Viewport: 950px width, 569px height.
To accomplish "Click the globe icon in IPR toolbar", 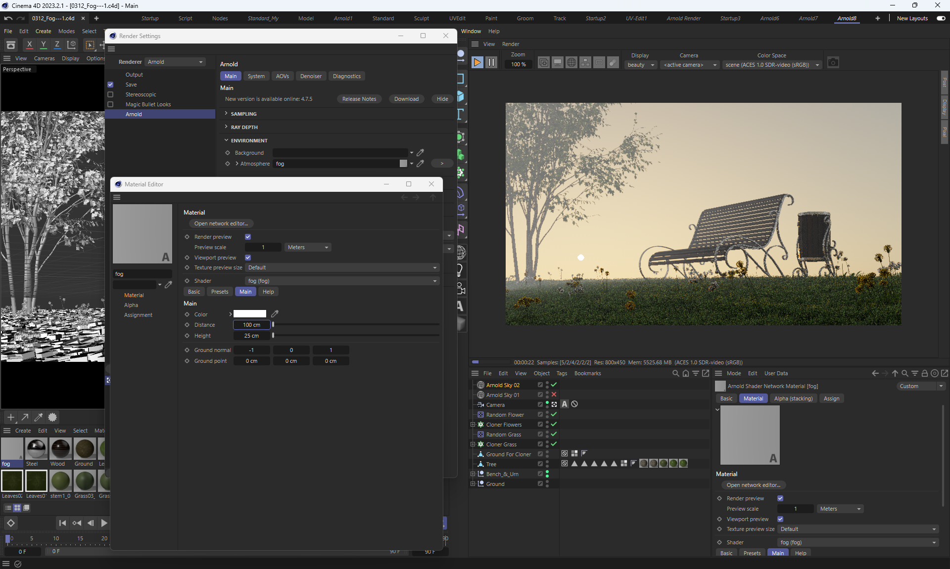I will point(571,63).
